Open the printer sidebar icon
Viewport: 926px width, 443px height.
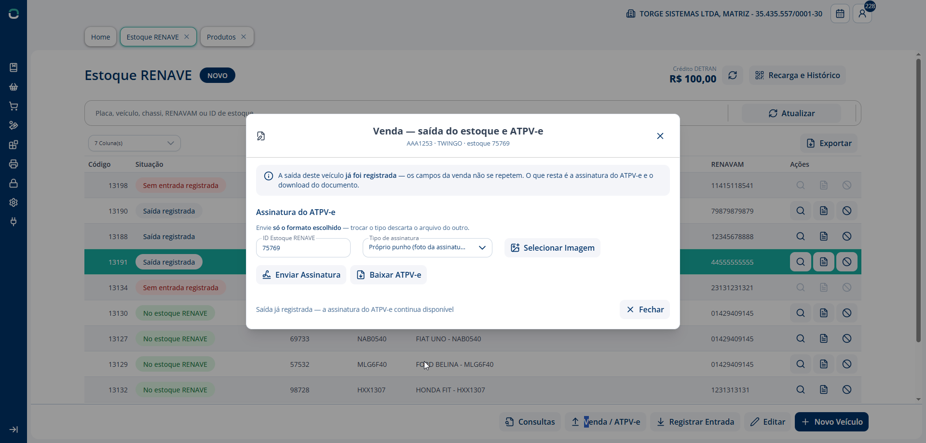point(14,164)
